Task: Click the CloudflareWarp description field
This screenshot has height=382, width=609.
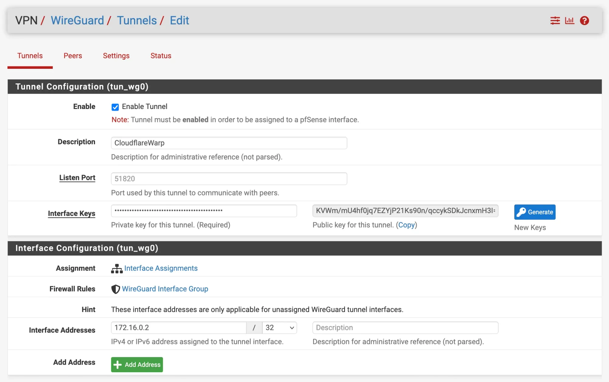Action: pos(229,143)
